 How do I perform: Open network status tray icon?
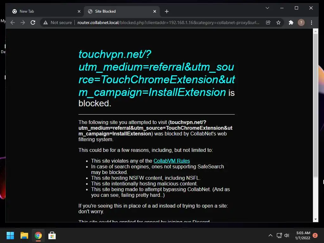click(279, 235)
